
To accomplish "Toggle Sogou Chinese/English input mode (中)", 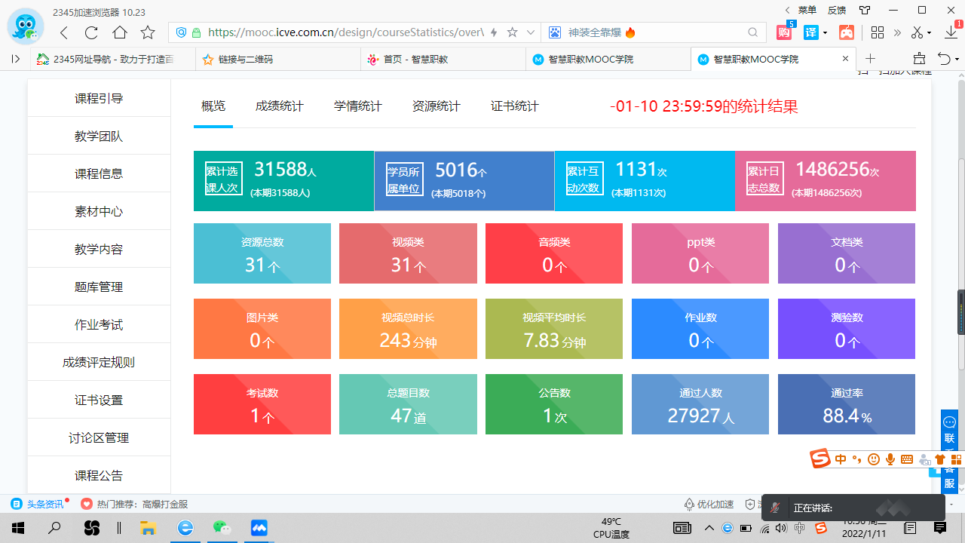I will click(x=840, y=459).
